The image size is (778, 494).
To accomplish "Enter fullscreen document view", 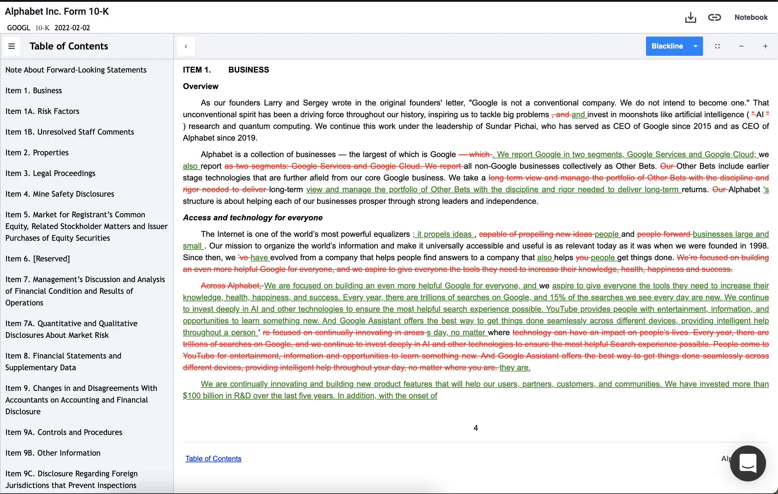I will click(717, 46).
